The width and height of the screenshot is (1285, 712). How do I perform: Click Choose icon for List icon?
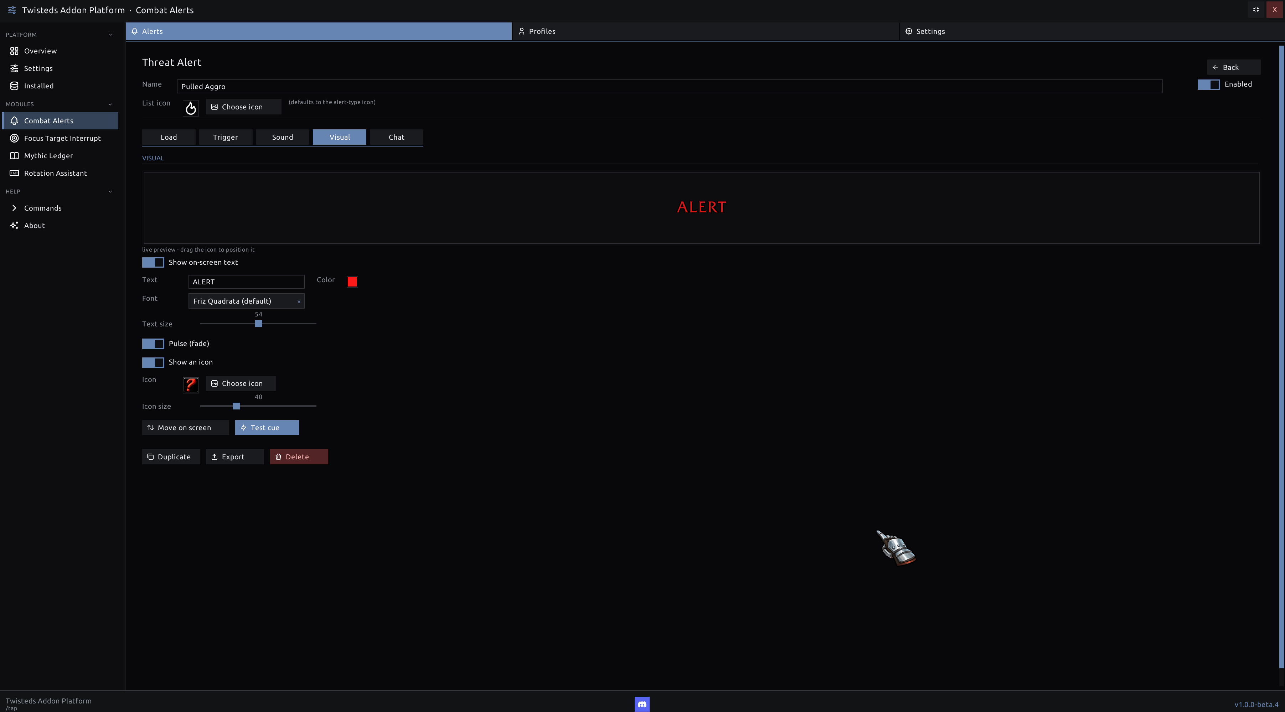(243, 107)
